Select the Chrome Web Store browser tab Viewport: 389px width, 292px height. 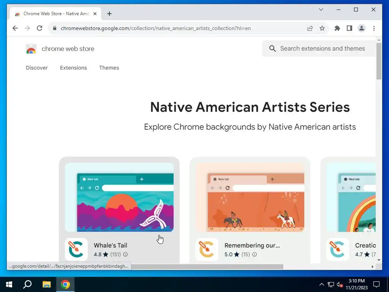pos(55,14)
